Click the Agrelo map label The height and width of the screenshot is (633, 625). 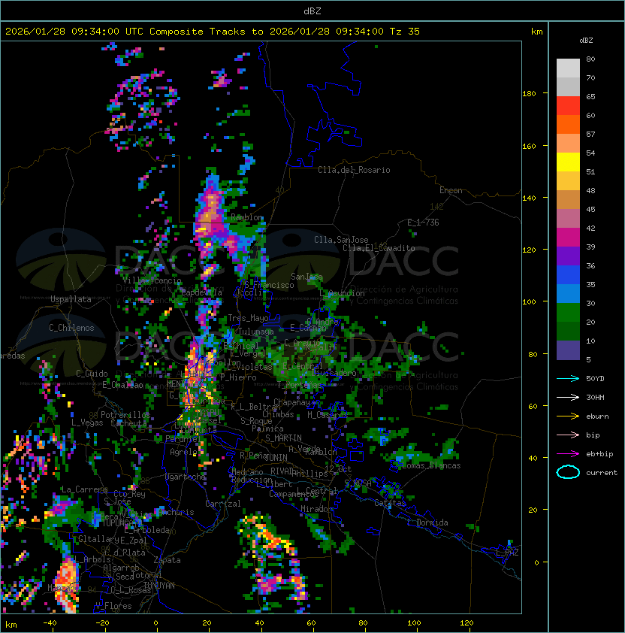183,452
